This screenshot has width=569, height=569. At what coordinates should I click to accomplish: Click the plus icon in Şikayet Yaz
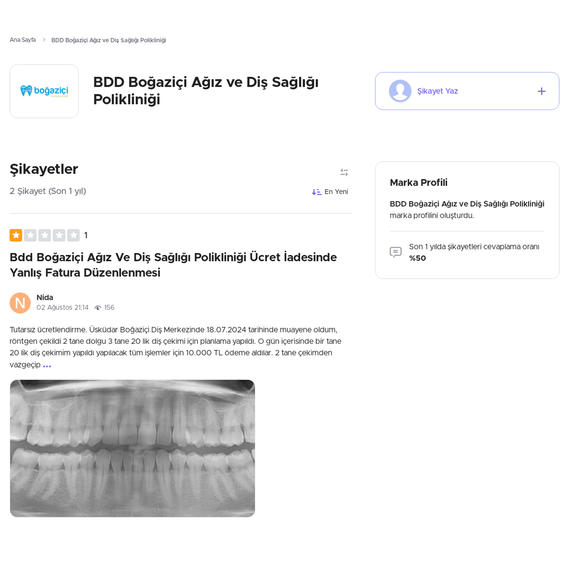click(x=541, y=91)
